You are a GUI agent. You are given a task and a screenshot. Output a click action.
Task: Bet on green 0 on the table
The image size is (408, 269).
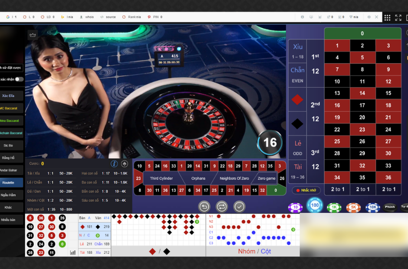[362, 33]
